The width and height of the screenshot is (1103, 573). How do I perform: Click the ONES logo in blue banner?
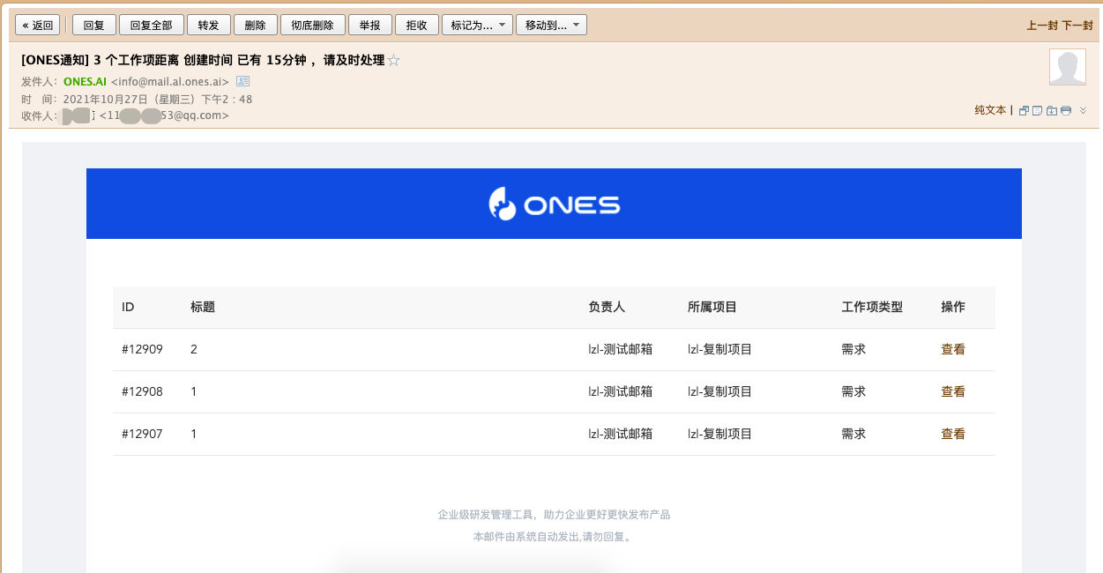point(554,205)
